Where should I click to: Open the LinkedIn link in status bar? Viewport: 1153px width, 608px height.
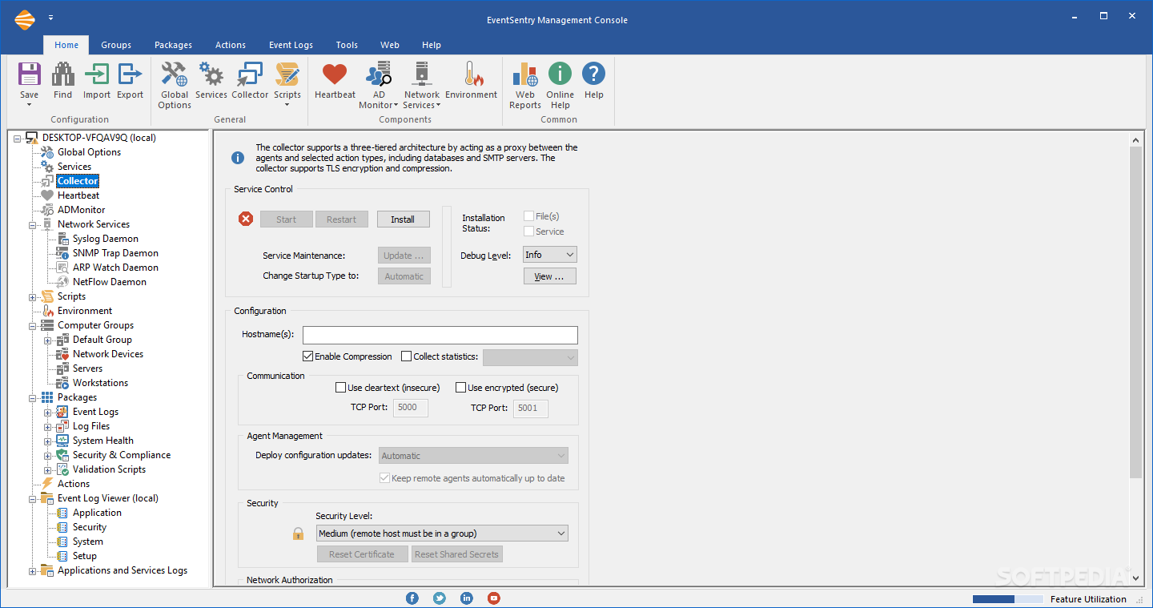coord(467,598)
